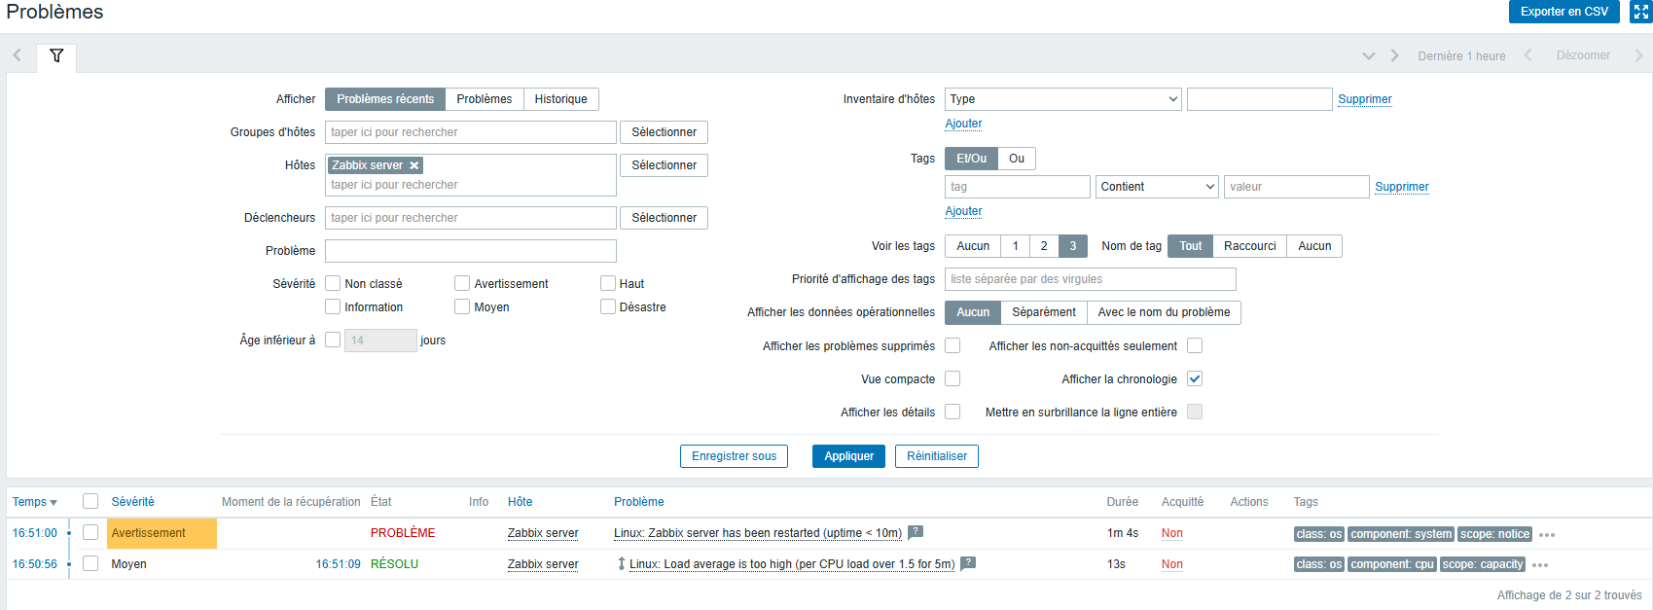Enter kiosk fullscreen mode via top-right icon
The height and width of the screenshot is (610, 1653).
click(x=1640, y=12)
